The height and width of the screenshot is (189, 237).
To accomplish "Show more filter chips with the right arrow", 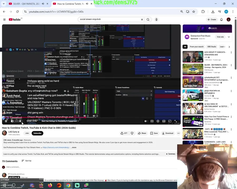I will pos(229,47).
